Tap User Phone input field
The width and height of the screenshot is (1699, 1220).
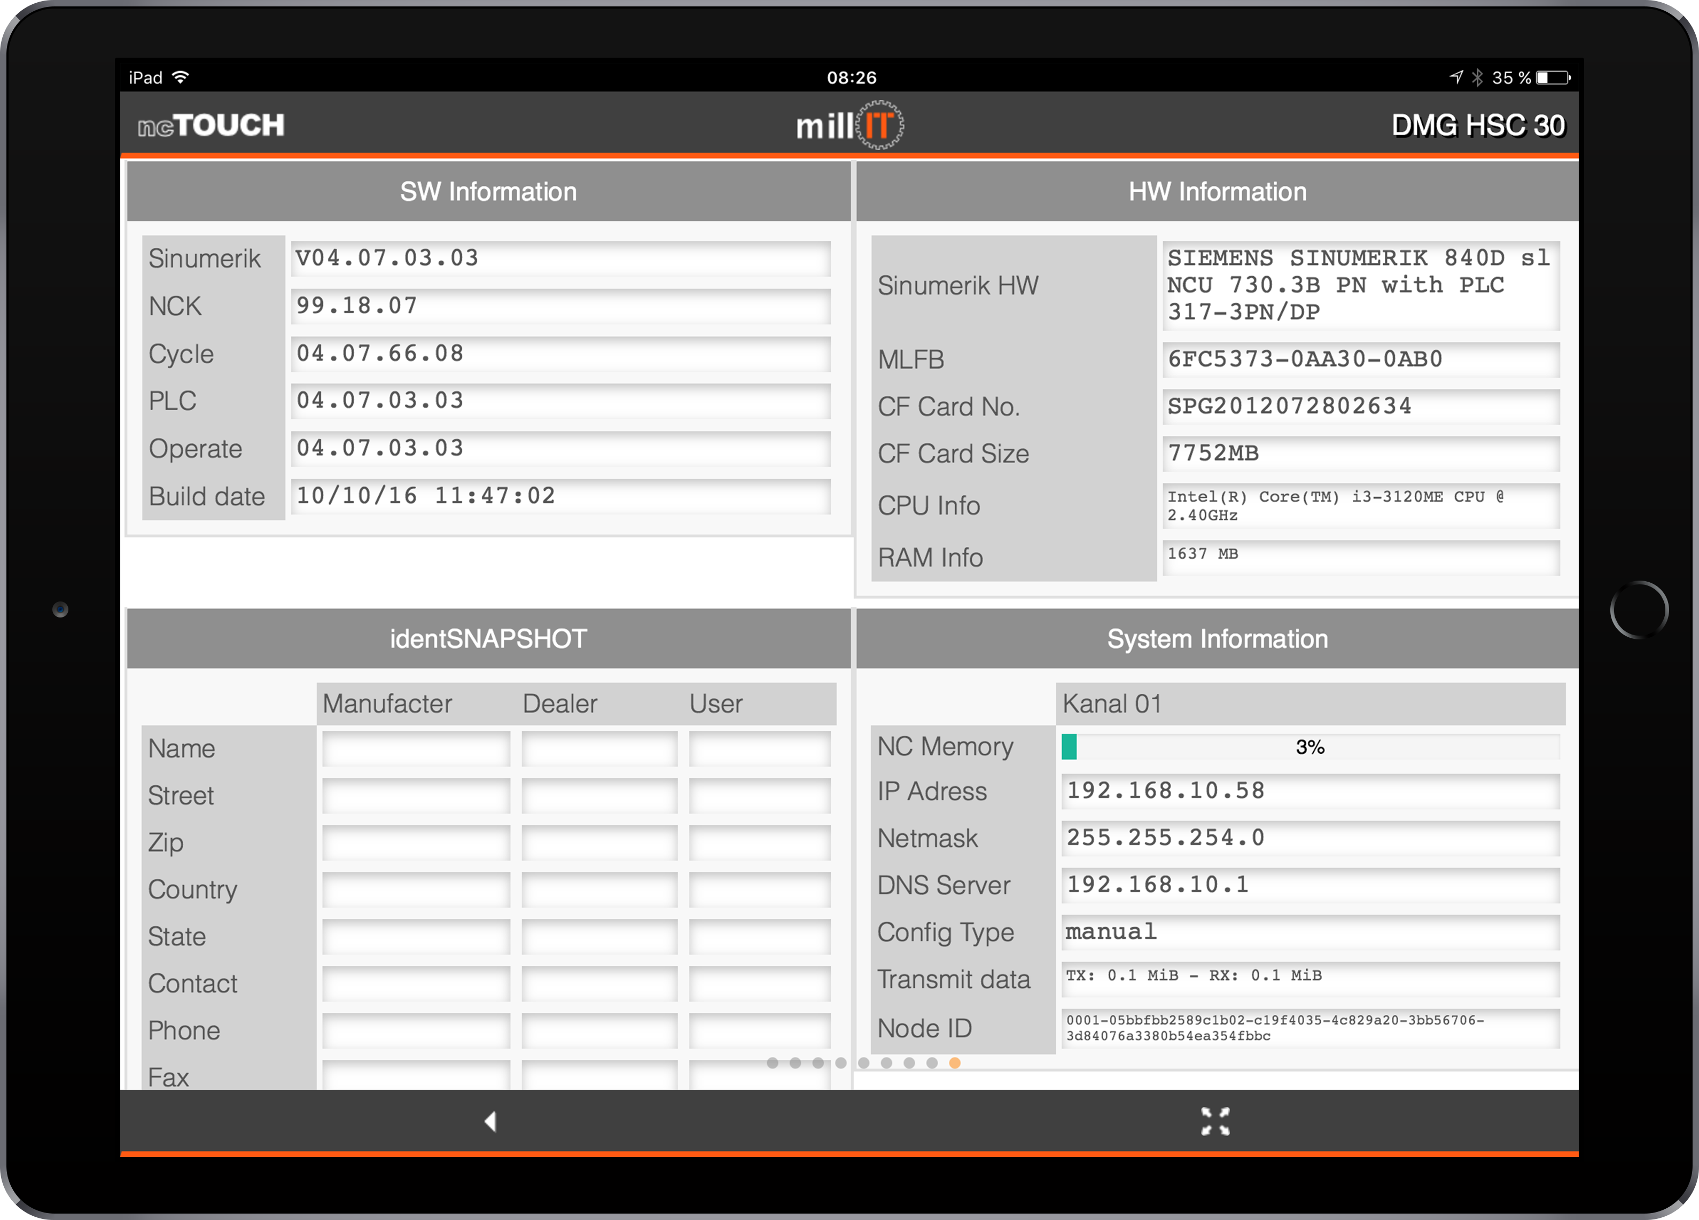click(760, 1031)
